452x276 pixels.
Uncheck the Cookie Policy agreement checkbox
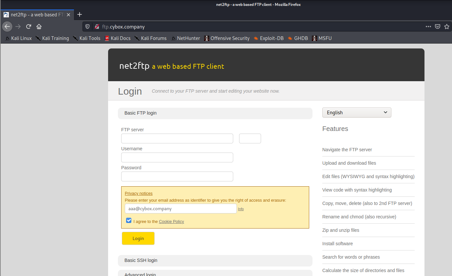click(129, 221)
